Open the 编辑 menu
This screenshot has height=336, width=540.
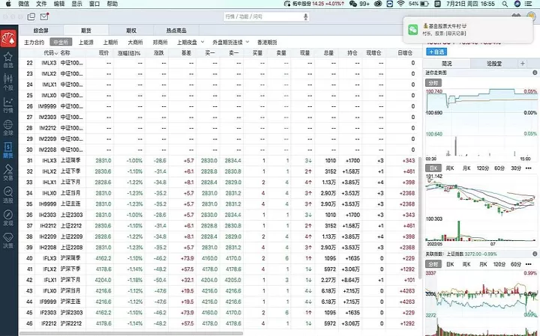pos(59,4)
